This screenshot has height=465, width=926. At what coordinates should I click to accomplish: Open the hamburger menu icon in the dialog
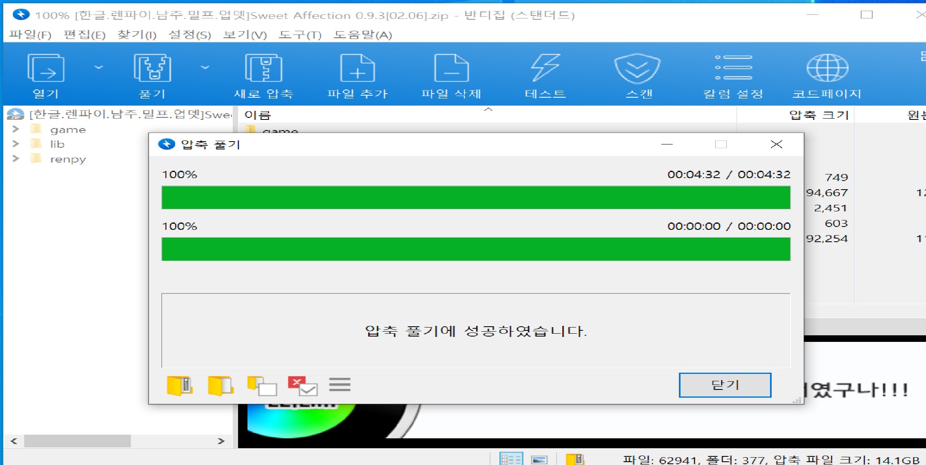(x=339, y=385)
